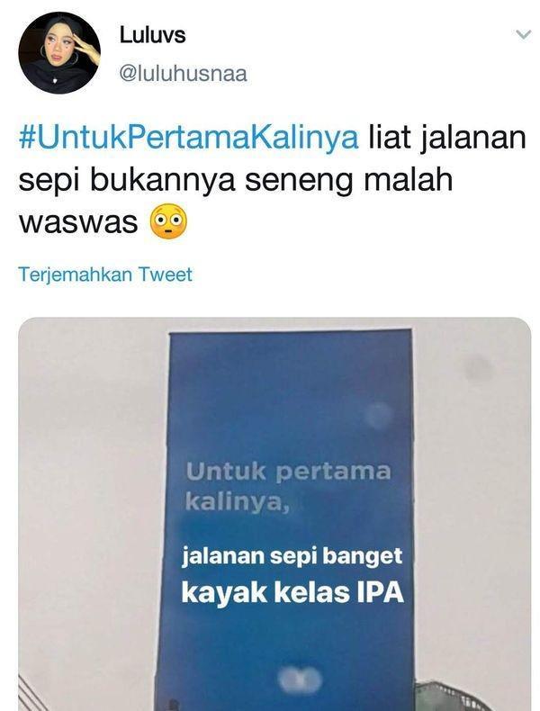Click the 'kayak kelas IPA' caption
The image size is (540, 711).
tap(292, 592)
